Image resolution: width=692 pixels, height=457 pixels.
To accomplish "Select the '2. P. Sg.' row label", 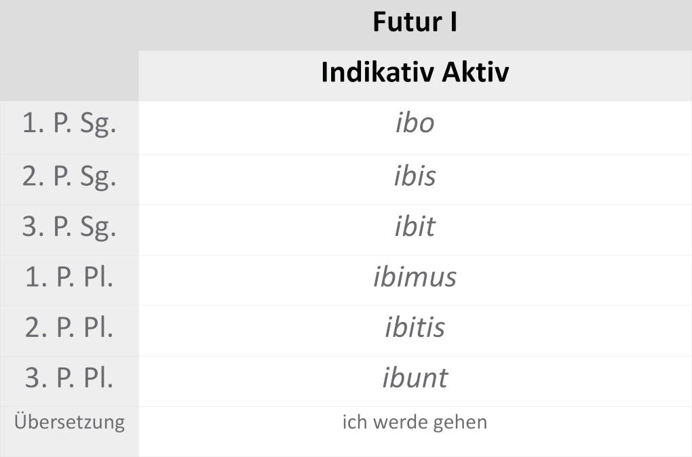I will coord(69,176).
